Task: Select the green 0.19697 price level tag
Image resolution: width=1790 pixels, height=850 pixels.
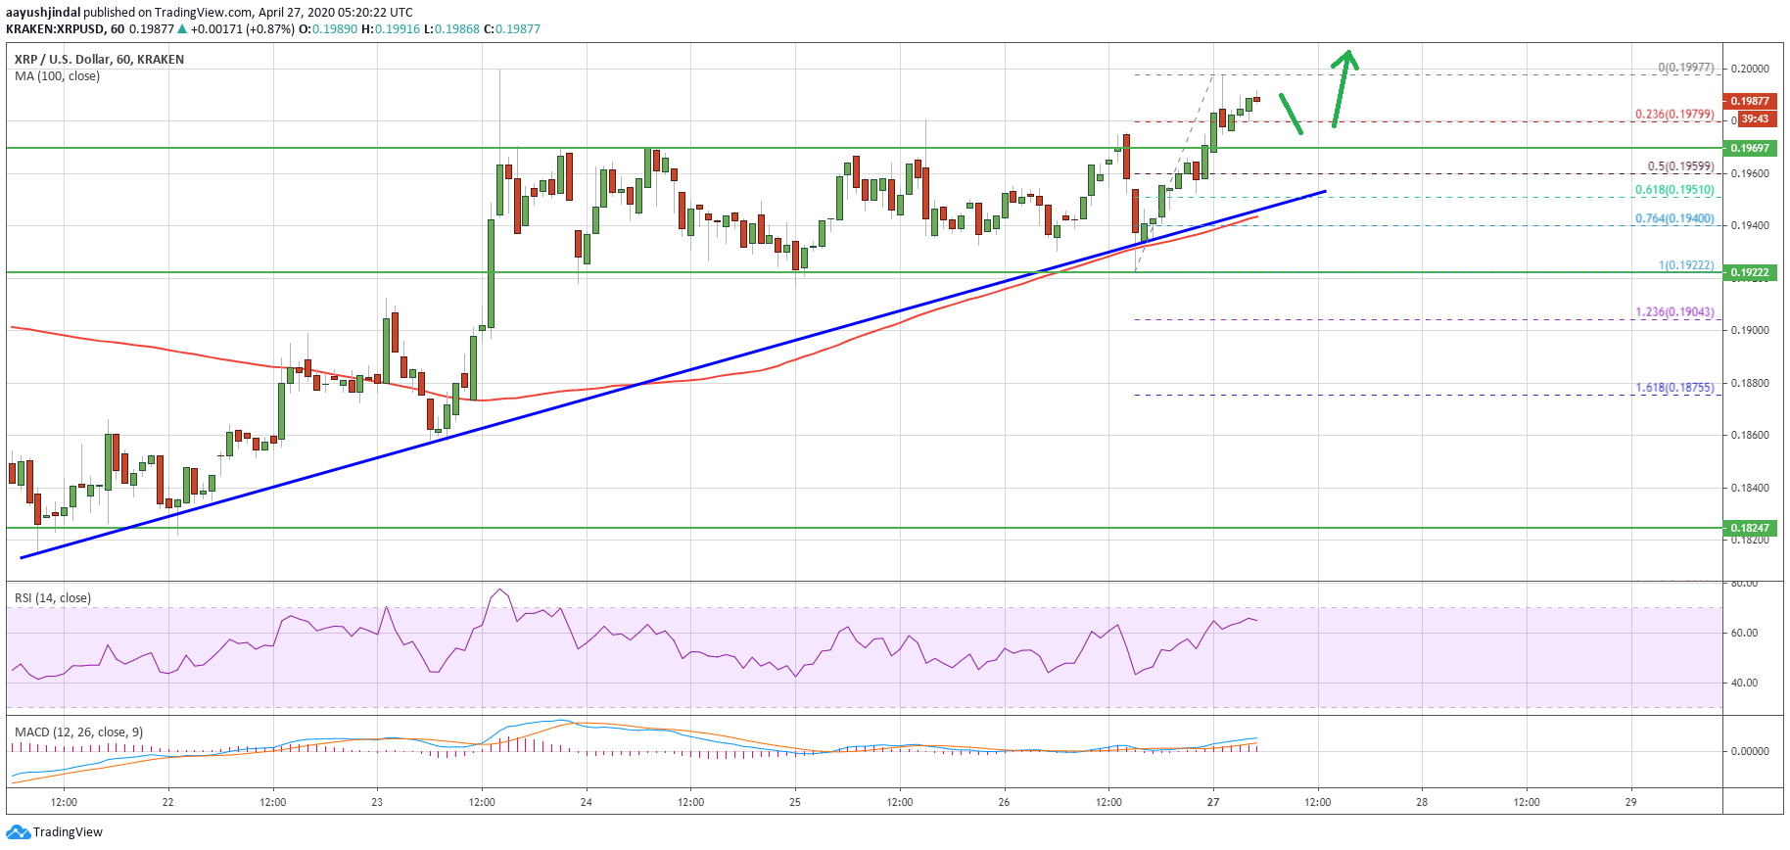Action: click(1750, 148)
